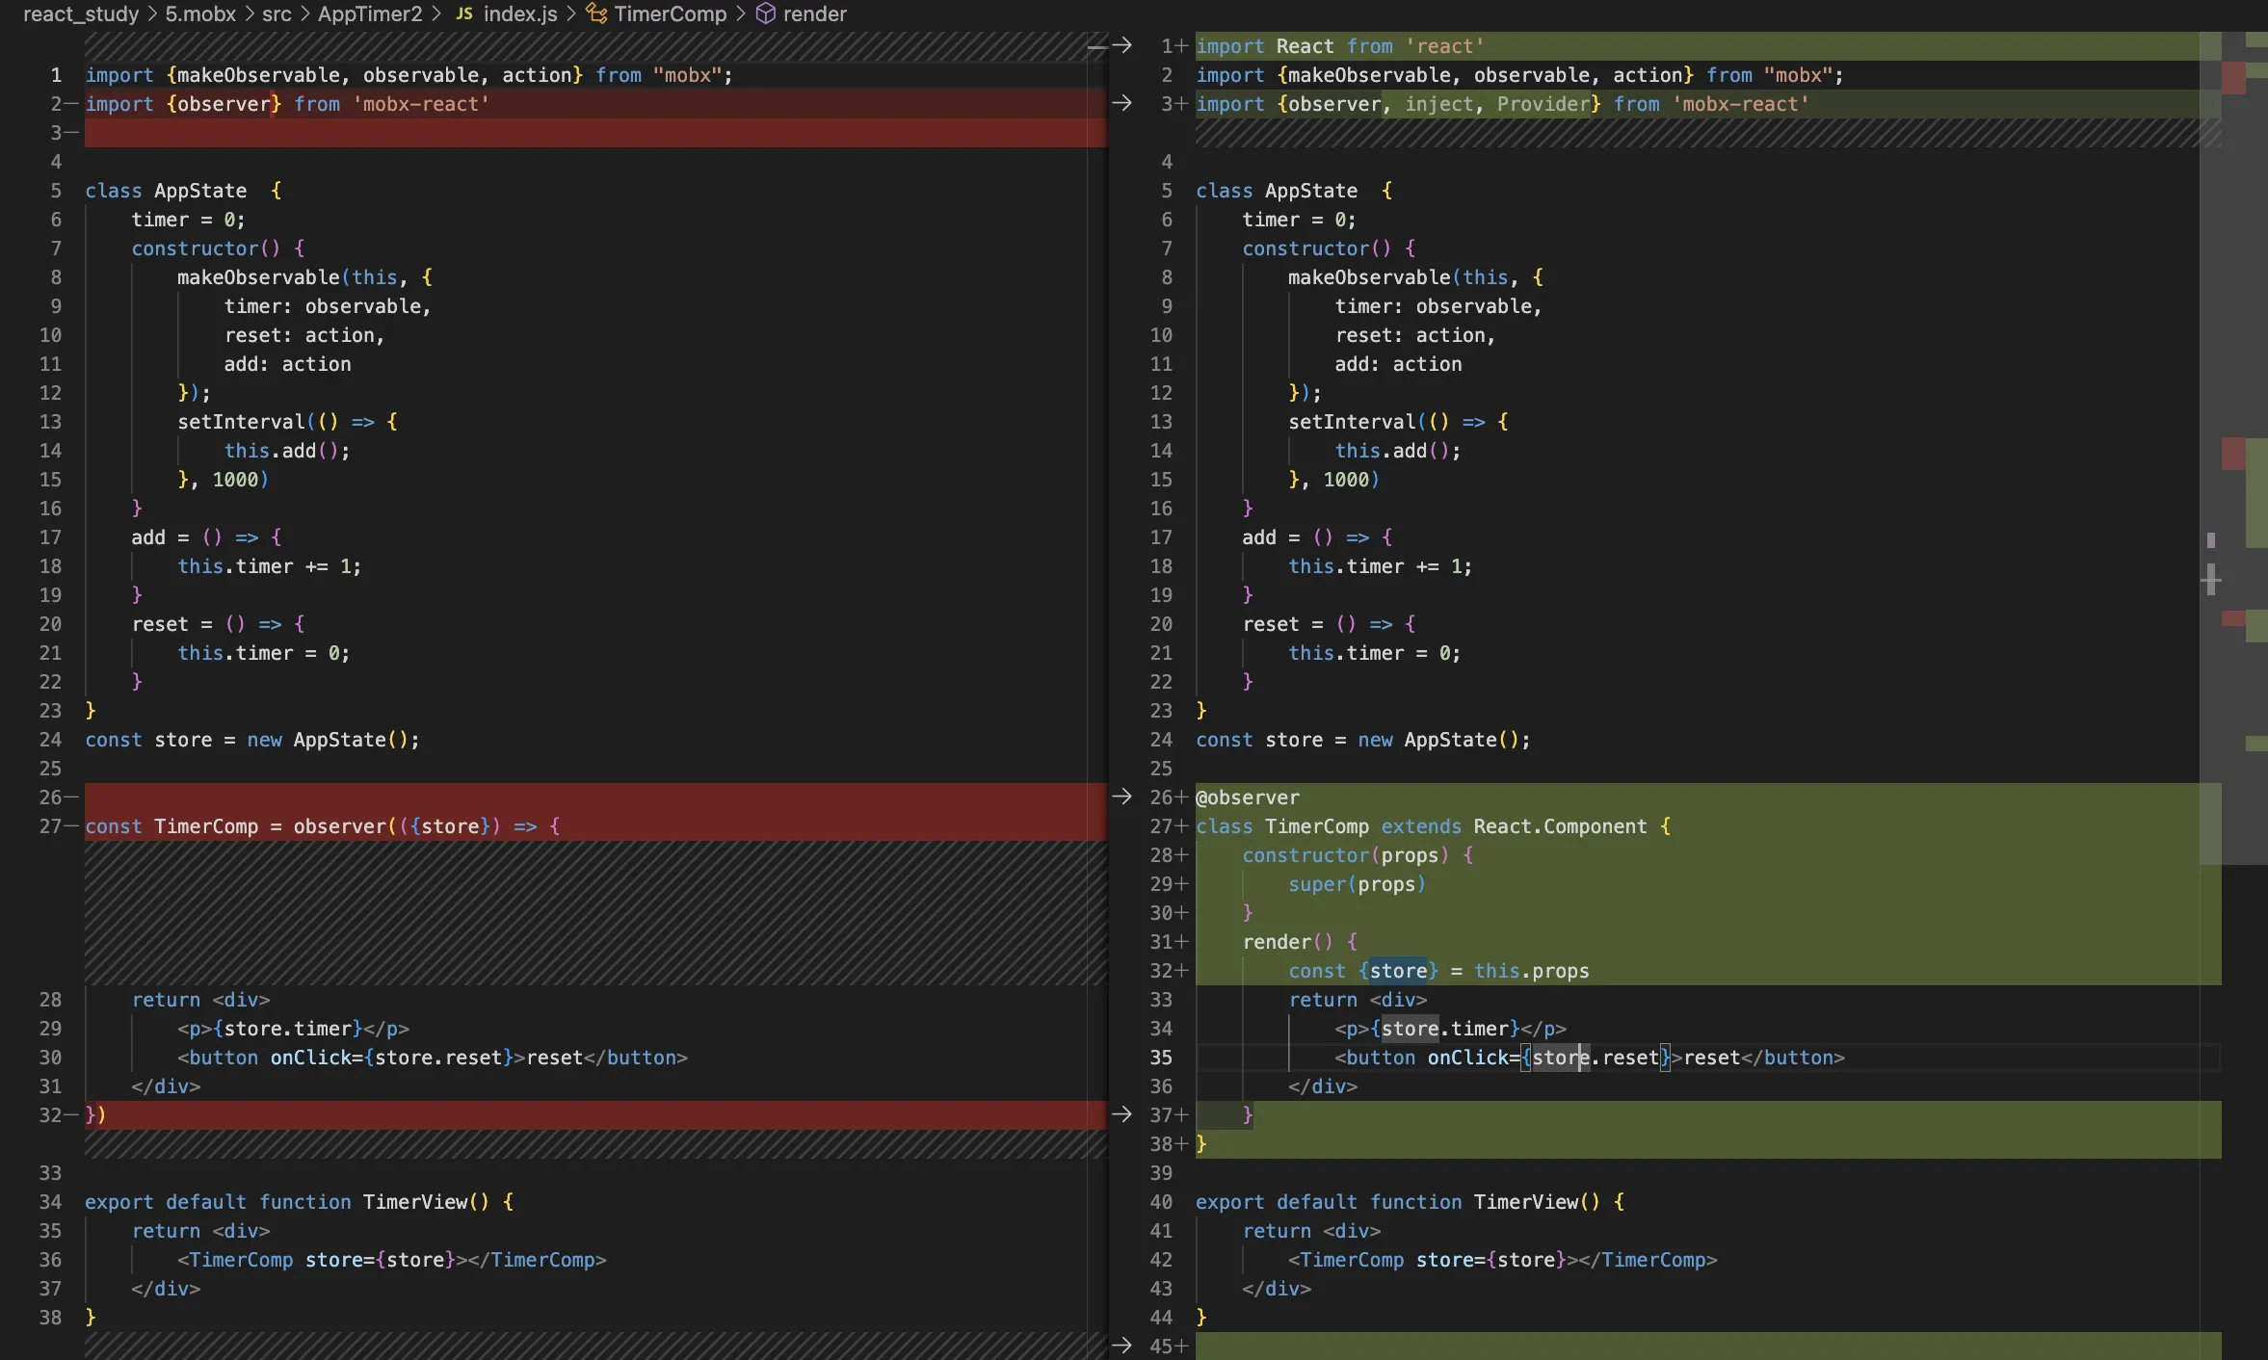2268x1360 pixels.
Task: Open the react_study breadcrumb
Action: [x=81, y=13]
